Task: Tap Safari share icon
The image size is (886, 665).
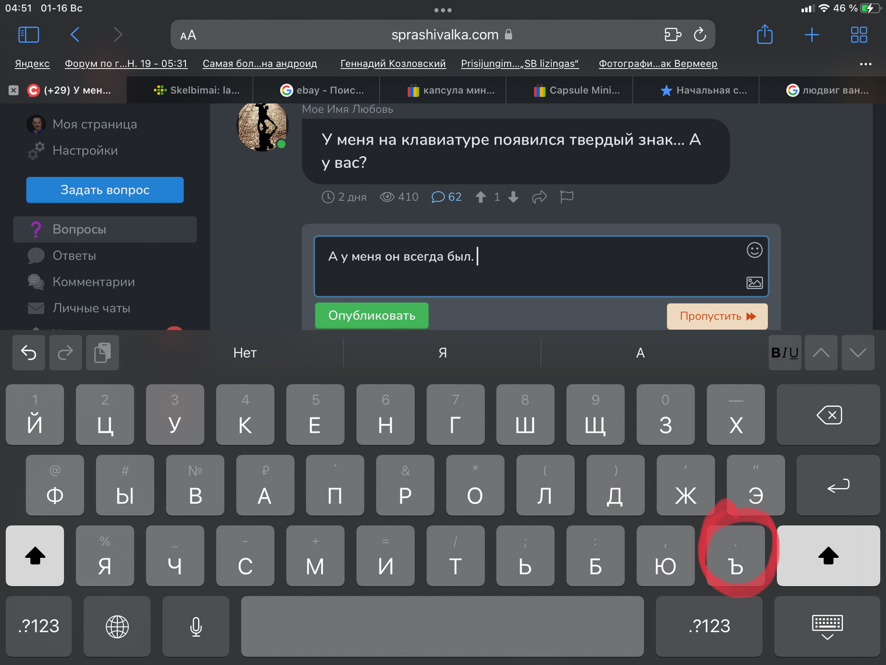Action: tap(765, 34)
